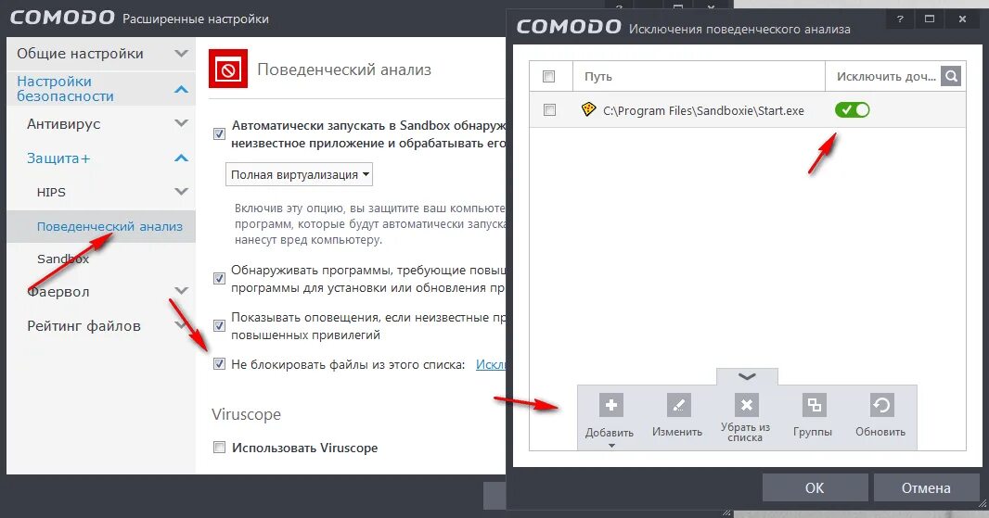The image size is (989, 518).
Task: Expand the Антивирус section arrow
Action: click(x=182, y=123)
